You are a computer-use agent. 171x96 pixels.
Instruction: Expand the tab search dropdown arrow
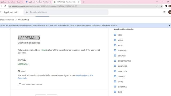tap(157, 2)
